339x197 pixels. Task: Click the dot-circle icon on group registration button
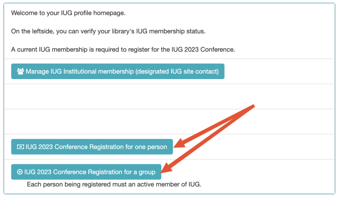[19, 172]
